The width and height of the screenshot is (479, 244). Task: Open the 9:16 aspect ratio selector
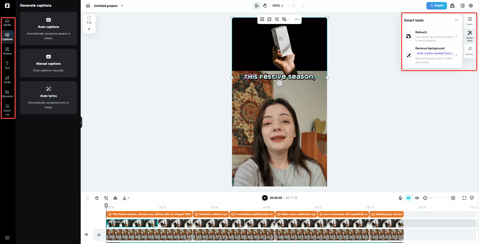(89, 20)
